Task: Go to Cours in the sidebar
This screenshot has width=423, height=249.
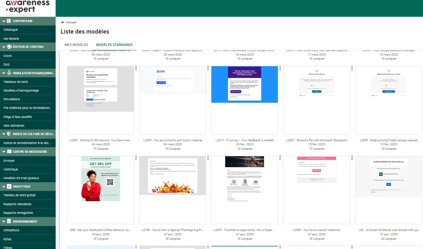Action: tap(7, 56)
